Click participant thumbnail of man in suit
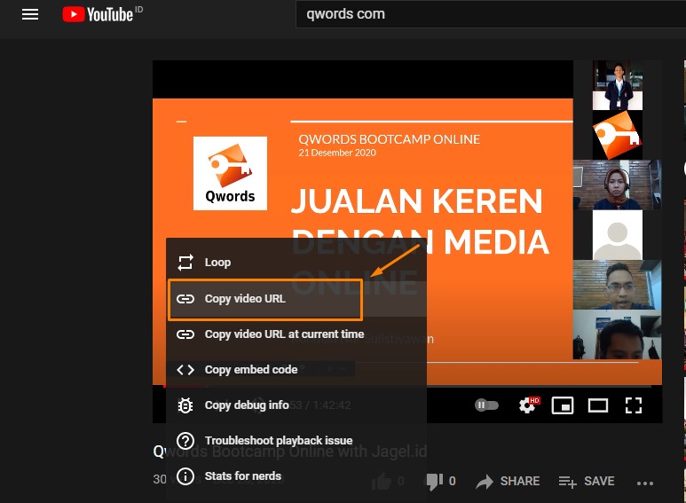686x503 pixels. click(618, 85)
